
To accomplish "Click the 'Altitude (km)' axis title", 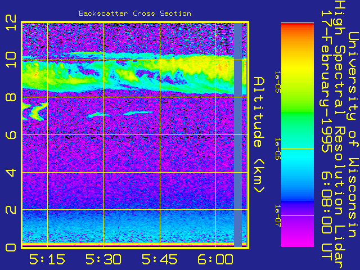I will click(x=259, y=134).
